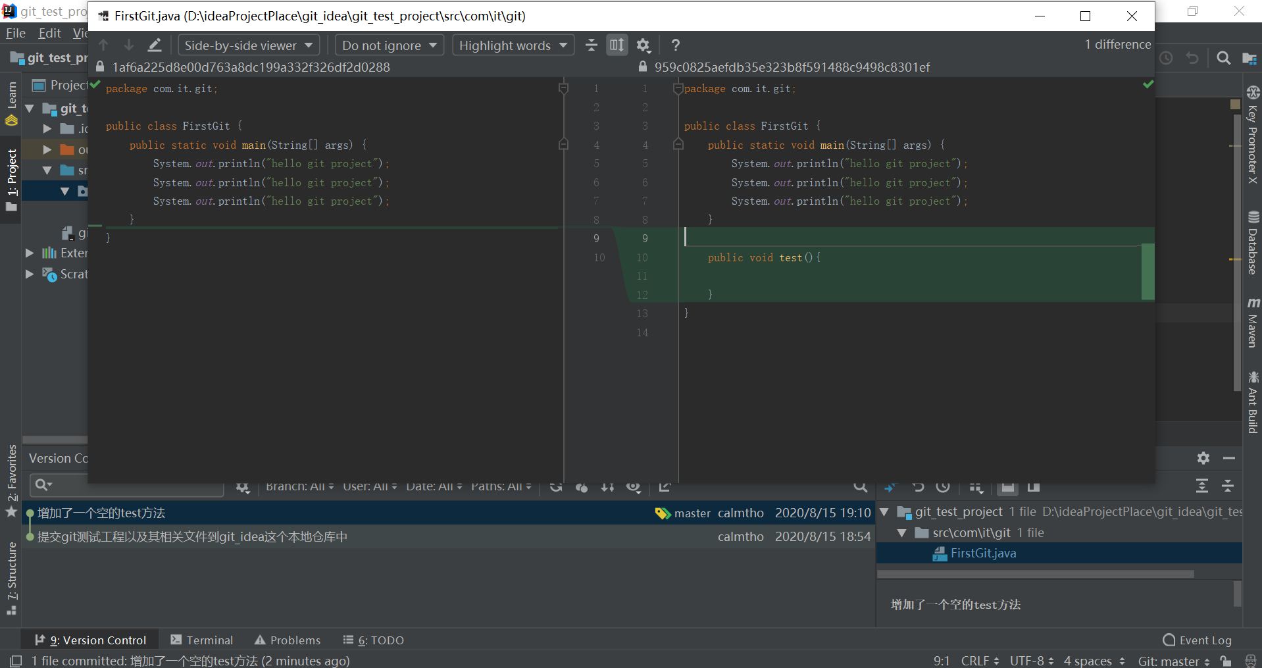
Task: Toggle lock on left revision 1af6a225
Action: pyautogui.click(x=100, y=66)
